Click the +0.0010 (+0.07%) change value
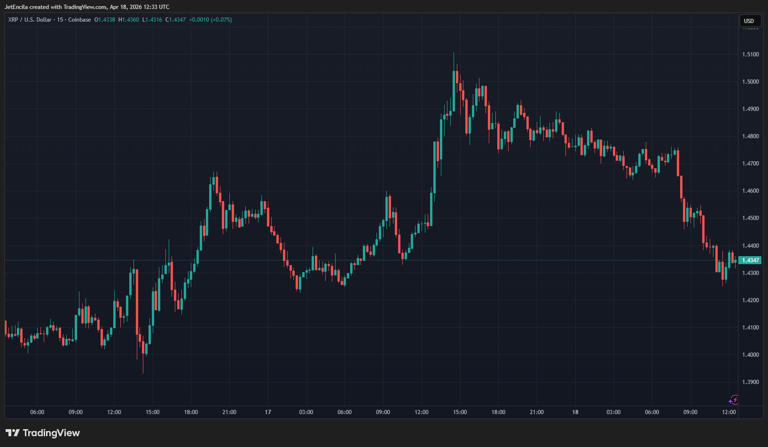768x447 pixels. pos(211,20)
